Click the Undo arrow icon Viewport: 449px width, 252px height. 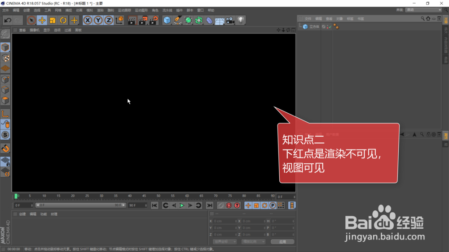[8, 20]
